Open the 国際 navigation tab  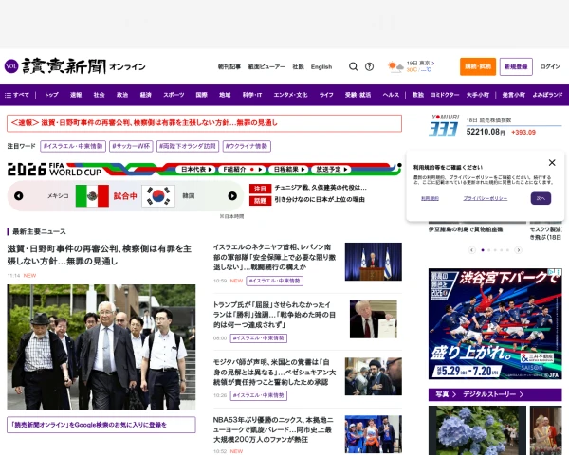pos(201,95)
